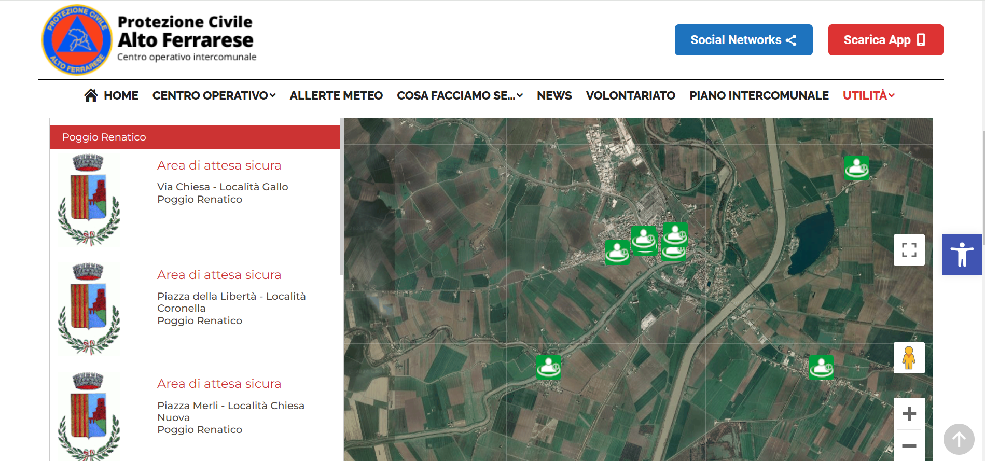Zoom in on the map

point(909,414)
